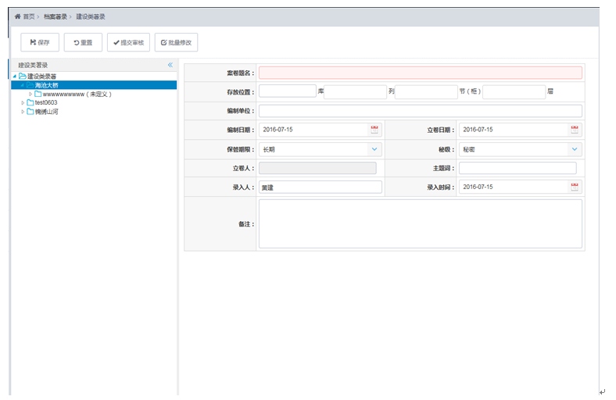This screenshot has width=616, height=400.
Task: Open the 建设类著录 breadcrumb link
Action: (x=91, y=16)
